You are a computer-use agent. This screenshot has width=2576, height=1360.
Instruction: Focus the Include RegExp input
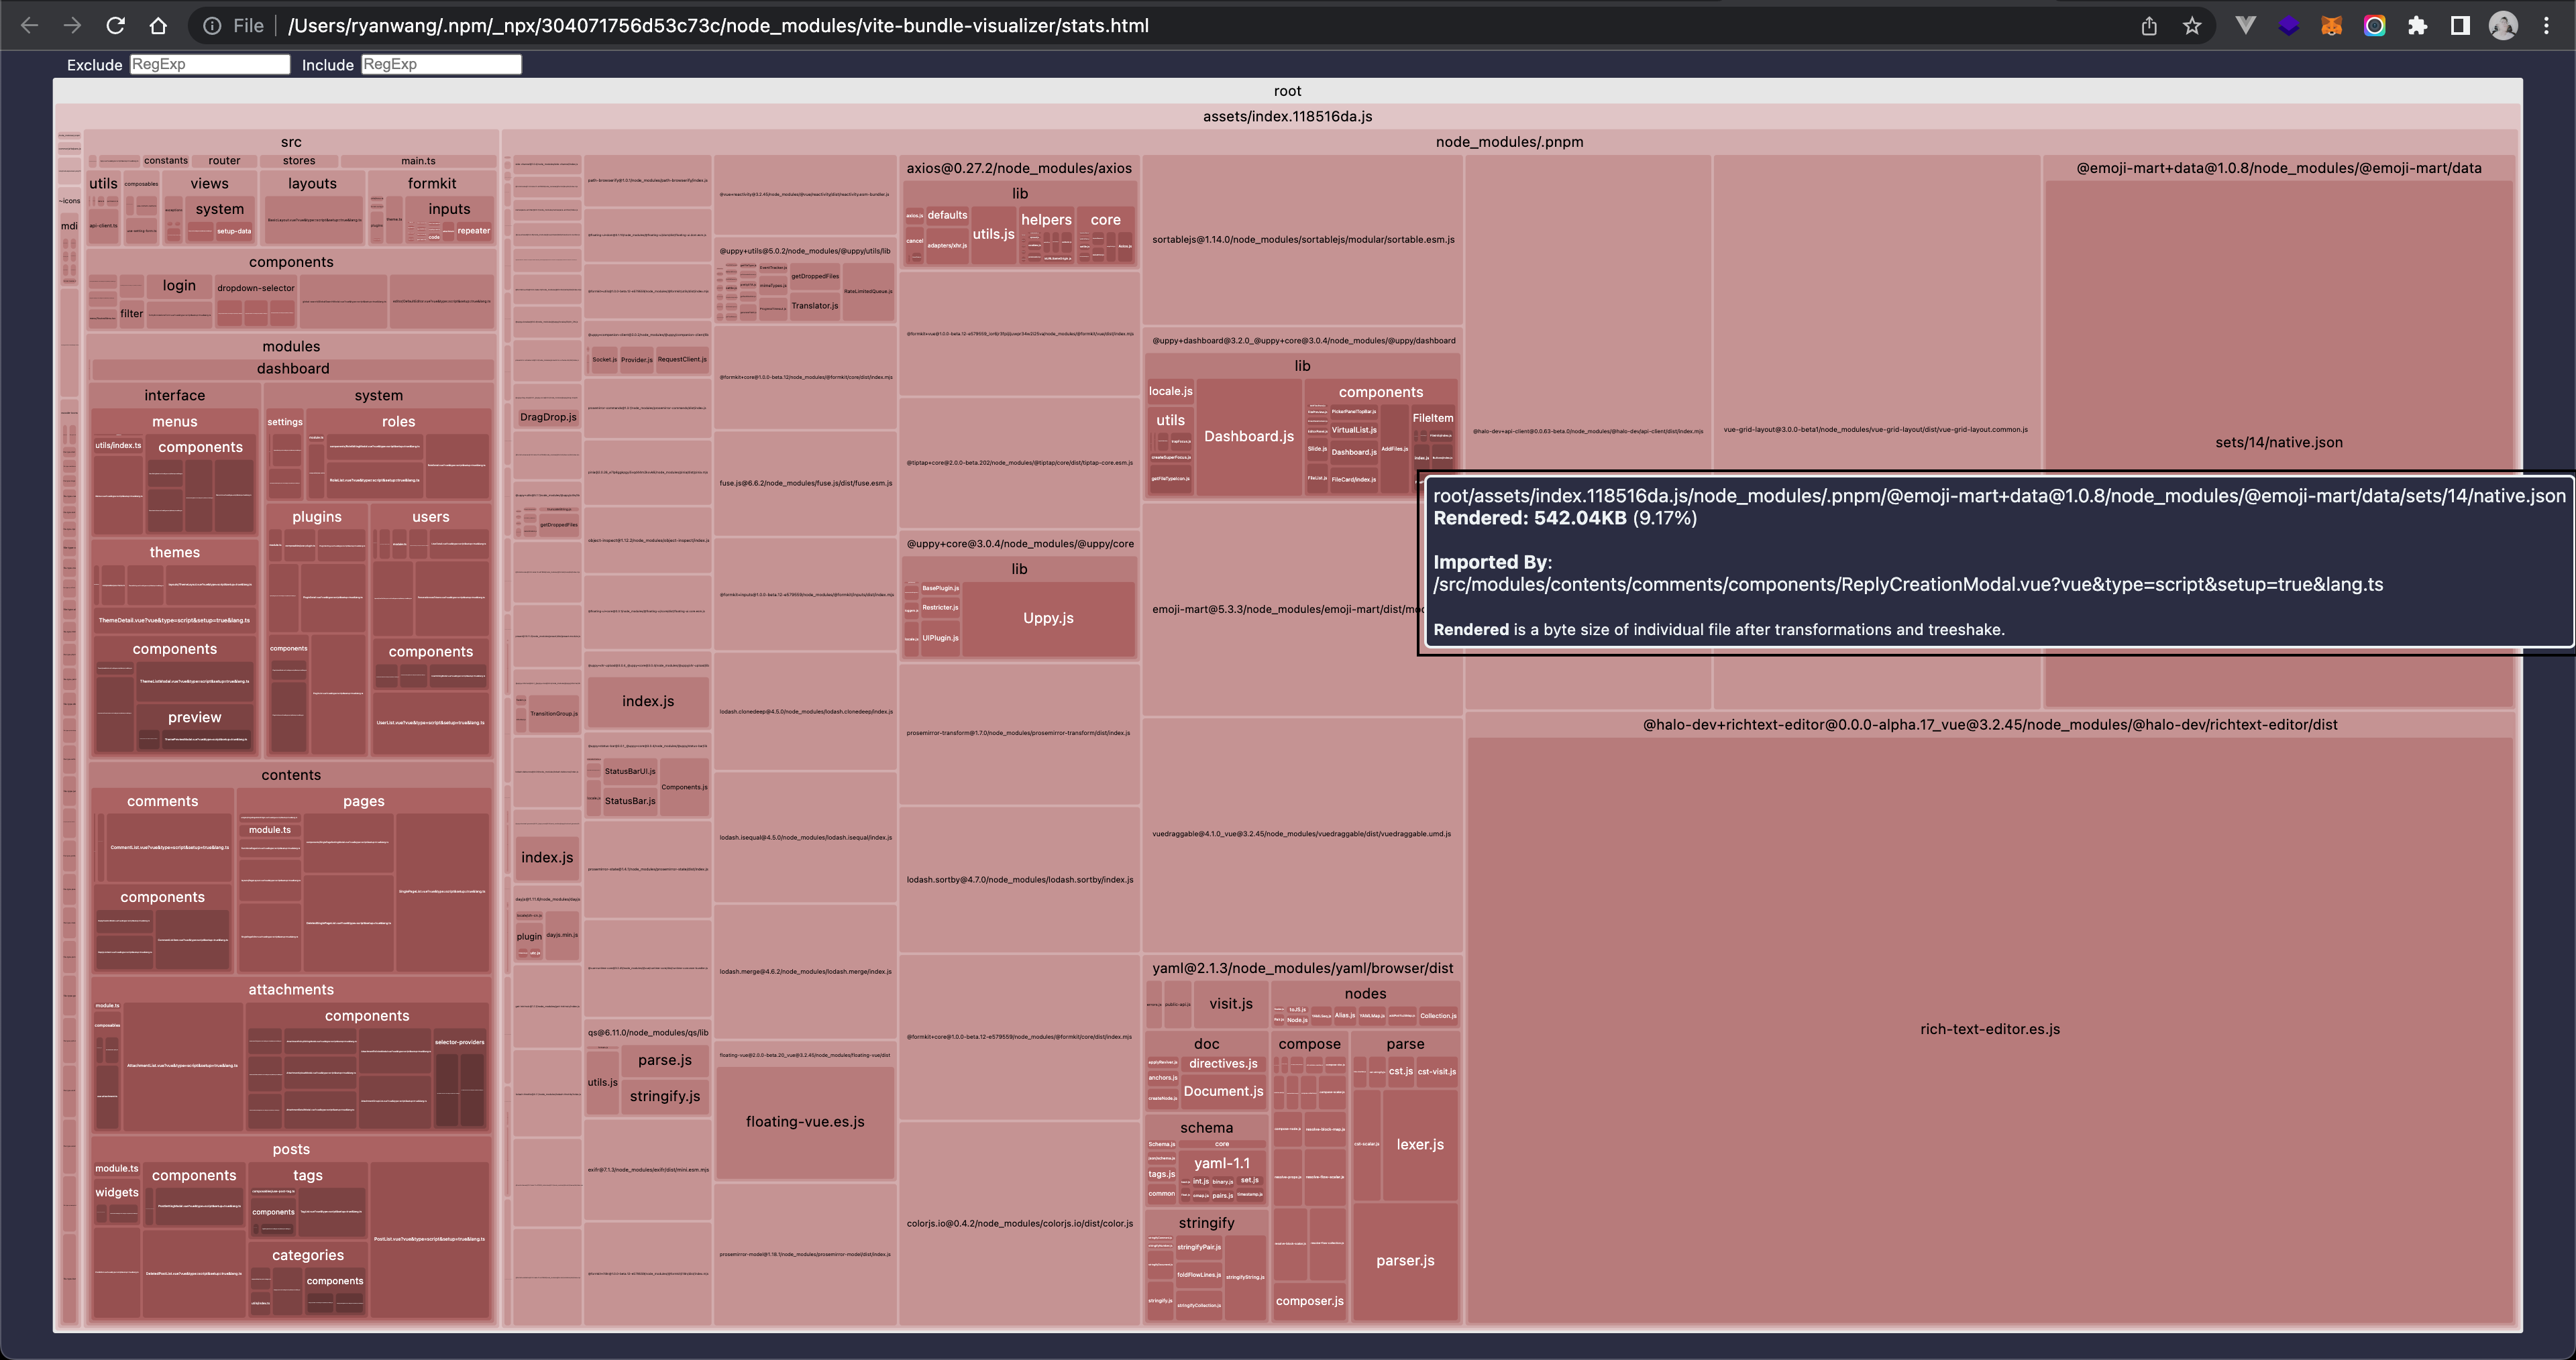(x=440, y=64)
